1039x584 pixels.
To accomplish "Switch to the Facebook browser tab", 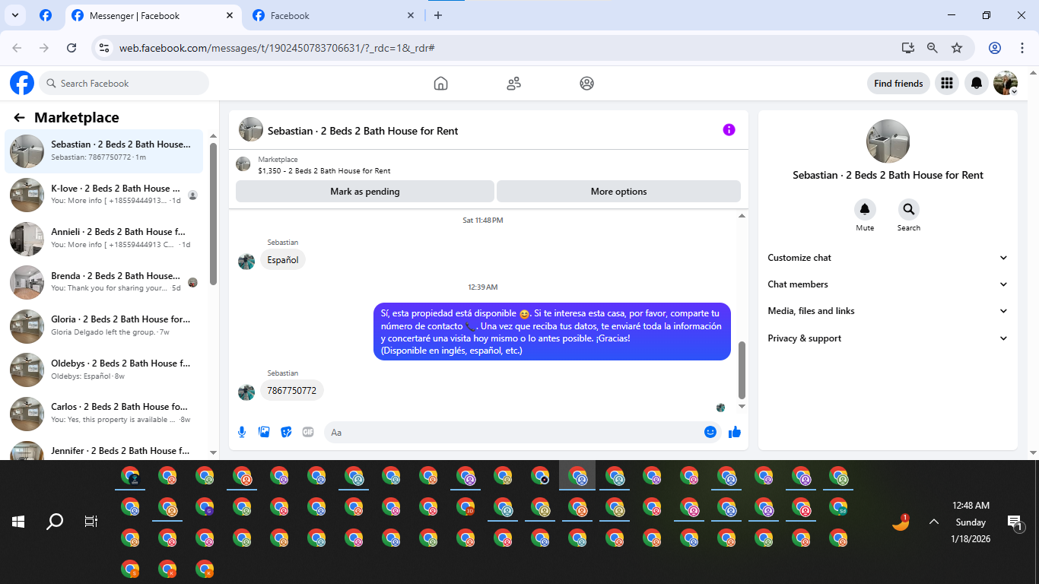I will (x=335, y=15).
